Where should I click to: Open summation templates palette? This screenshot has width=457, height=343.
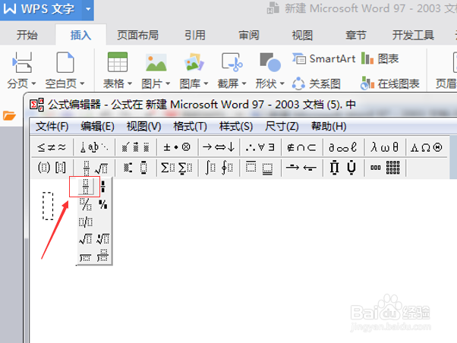(x=177, y=168)
